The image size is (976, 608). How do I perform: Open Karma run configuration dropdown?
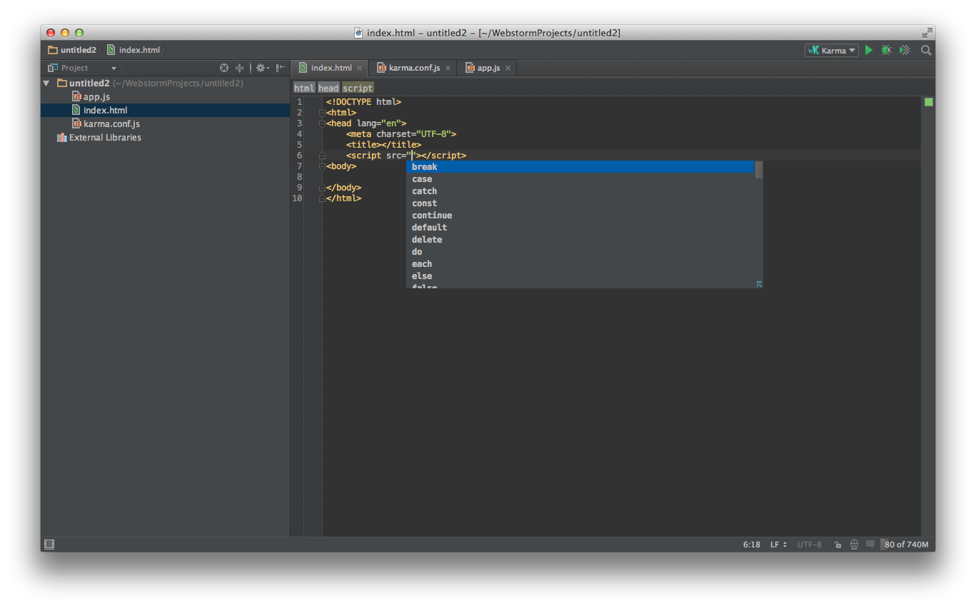(x=831, y=50)
